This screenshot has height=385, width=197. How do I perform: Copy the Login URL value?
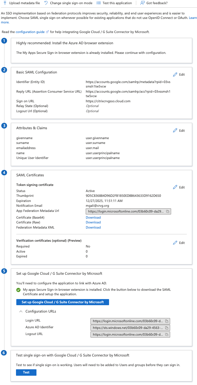tap(167, 321)
